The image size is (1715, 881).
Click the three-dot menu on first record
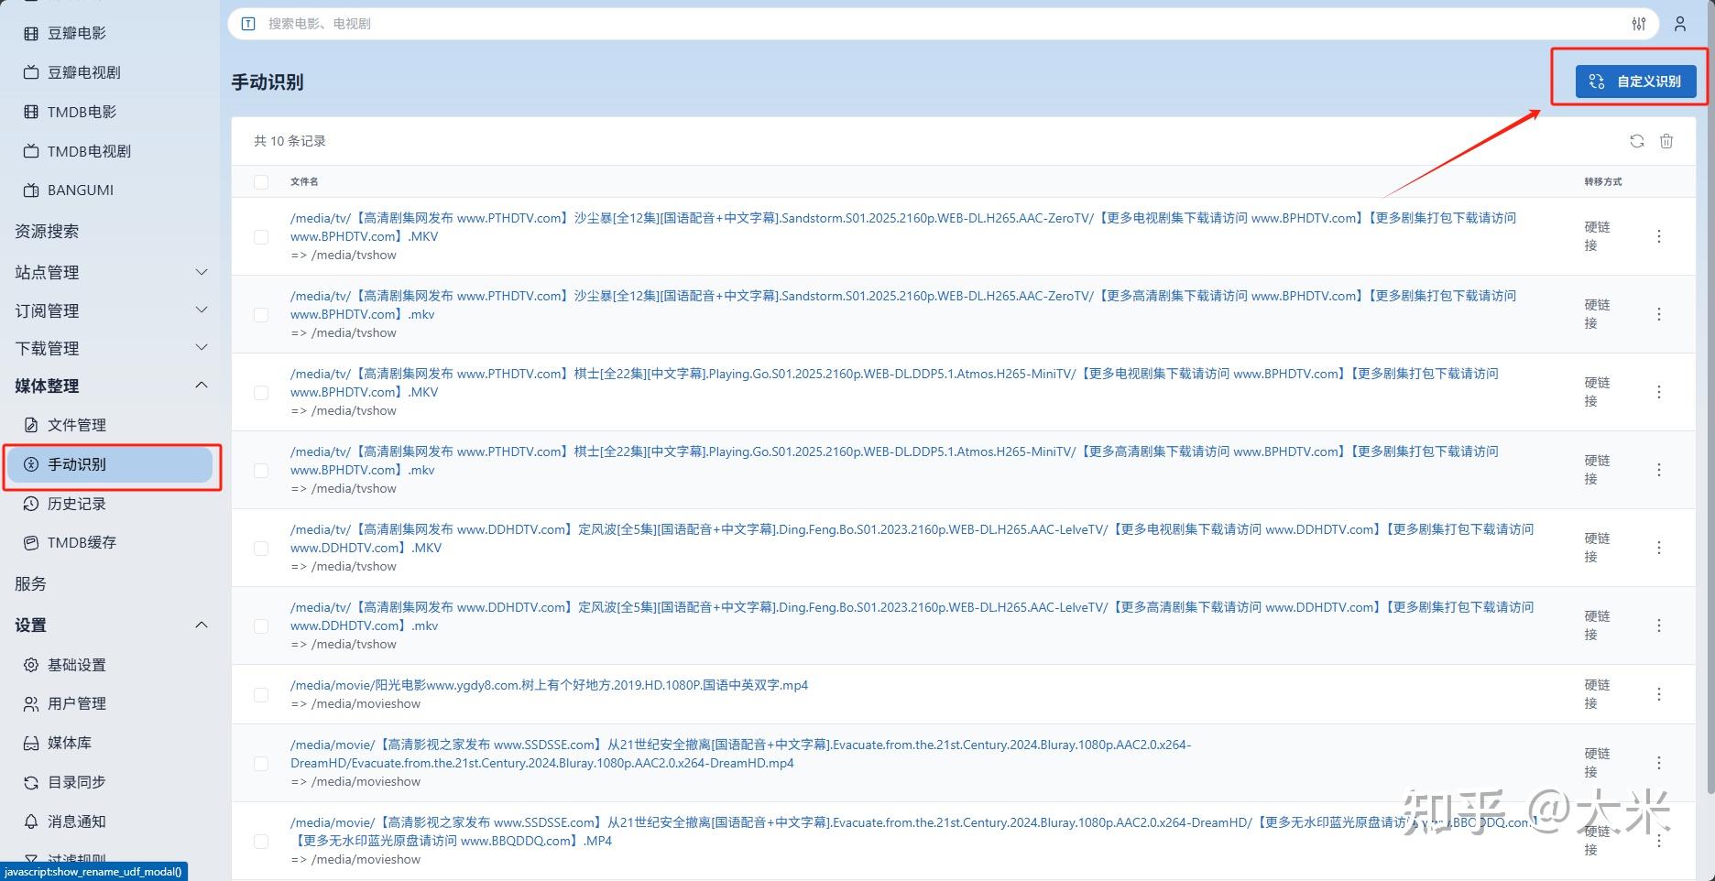[x=1659, y=236]
